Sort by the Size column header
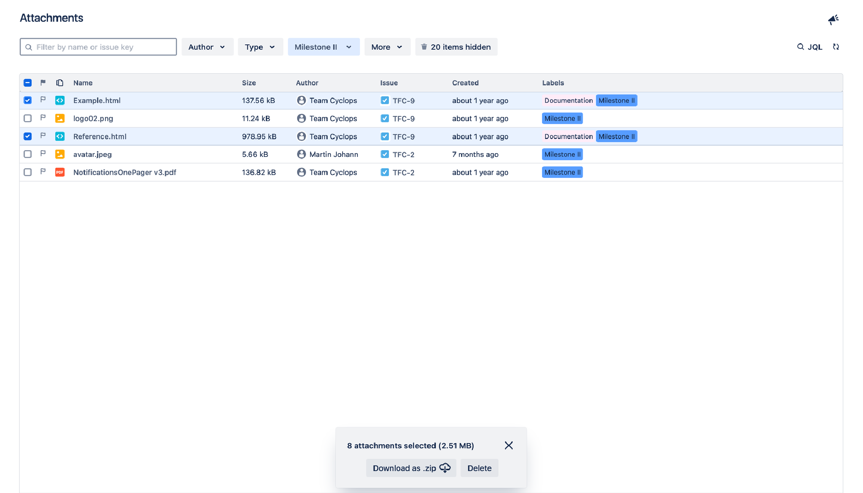Image resolution: width=863 pixels, height=493 pixels. tap(249, 83)
